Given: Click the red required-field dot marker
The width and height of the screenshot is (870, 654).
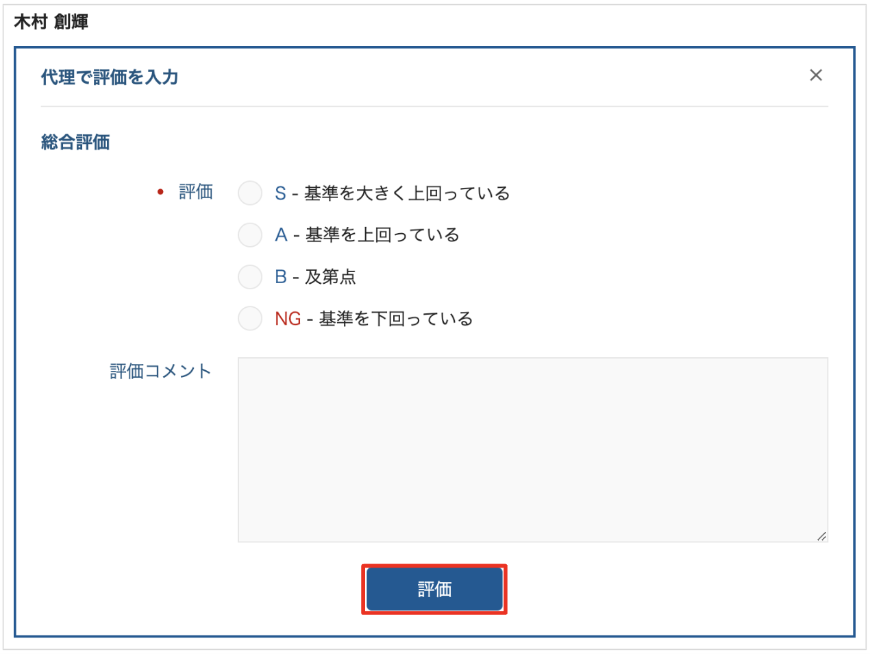Looking at the screenshot, I should click(x=160, y=192).
